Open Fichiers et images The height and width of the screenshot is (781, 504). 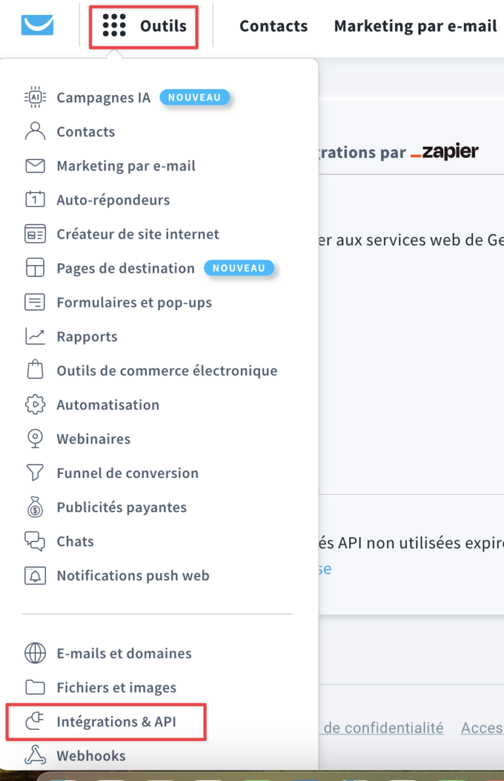[x=116, y=687]
